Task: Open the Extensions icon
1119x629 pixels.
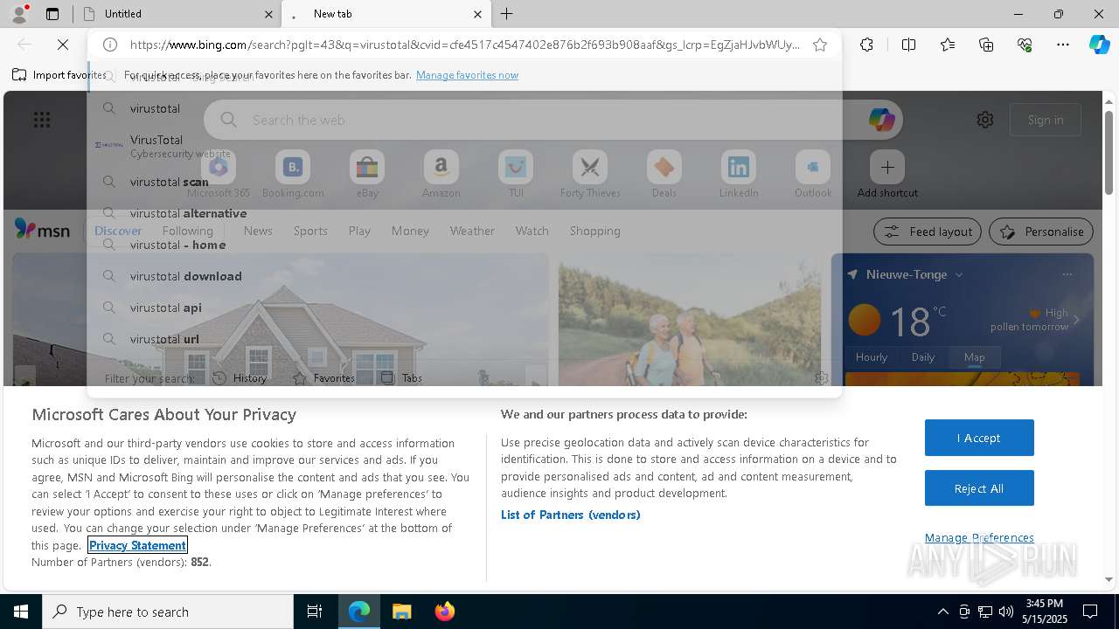Action: coord(866,45)
